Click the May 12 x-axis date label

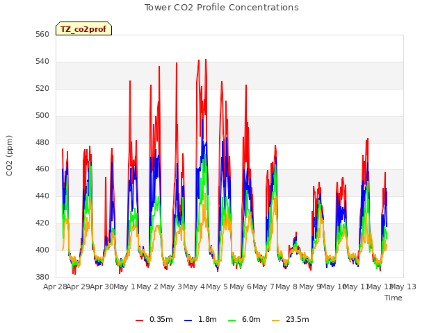tap(380, 287)
